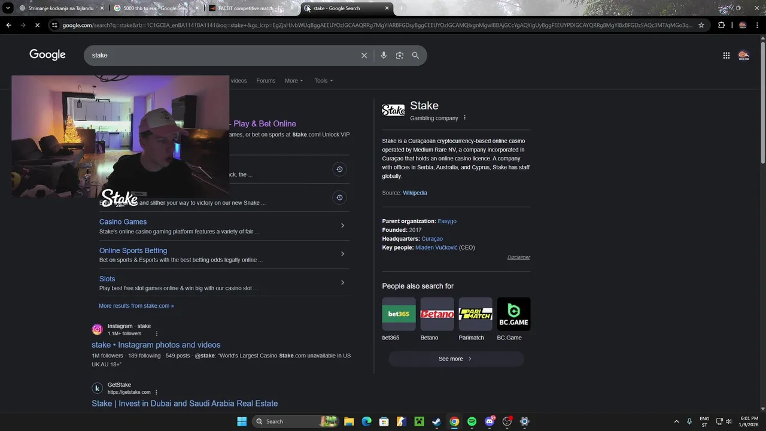This screenshot has width=766, height=431.
Task: Open the Mladen Vučković link
Action: [x=436, y=247]
